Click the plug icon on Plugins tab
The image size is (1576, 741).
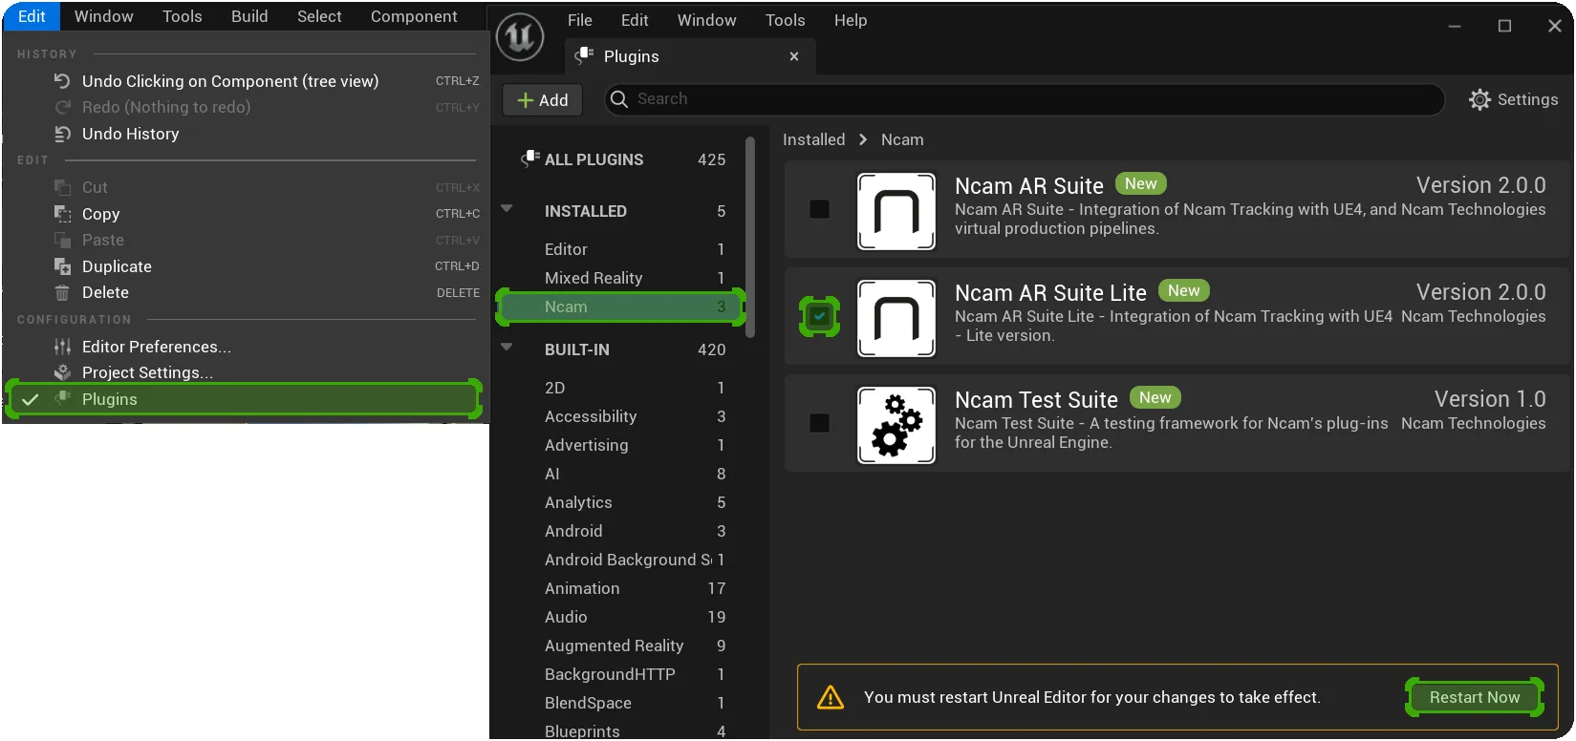tap(584, 56)
